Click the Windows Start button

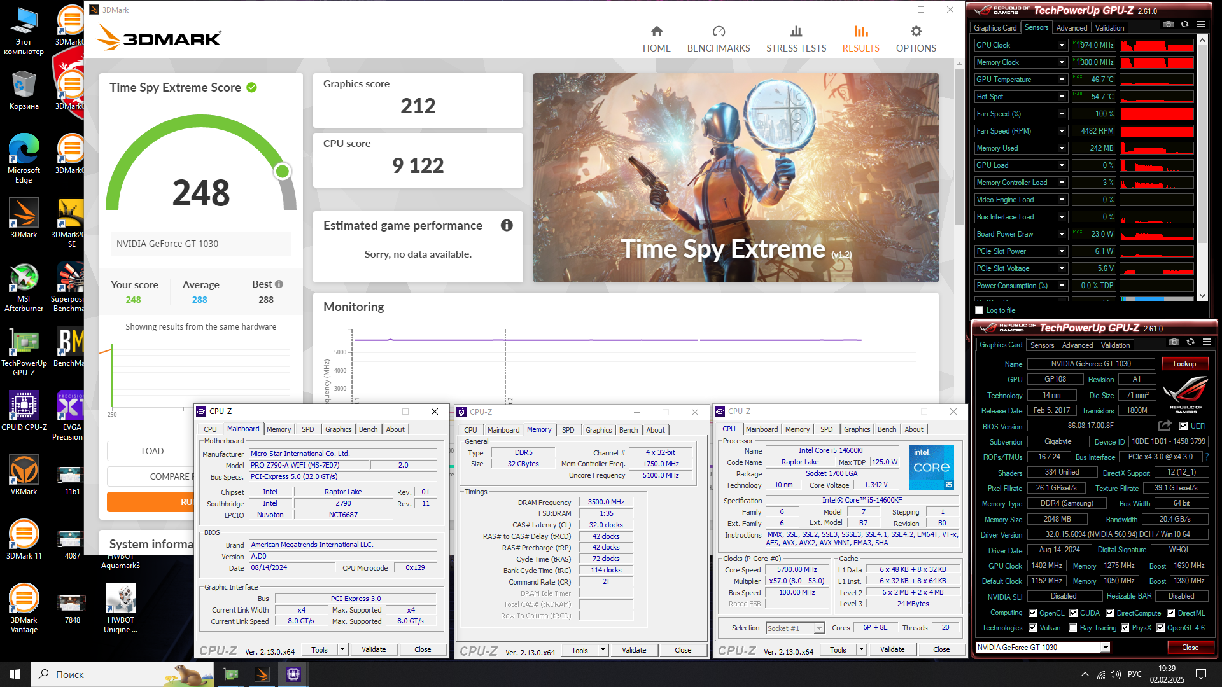click(x=15, y=674)
